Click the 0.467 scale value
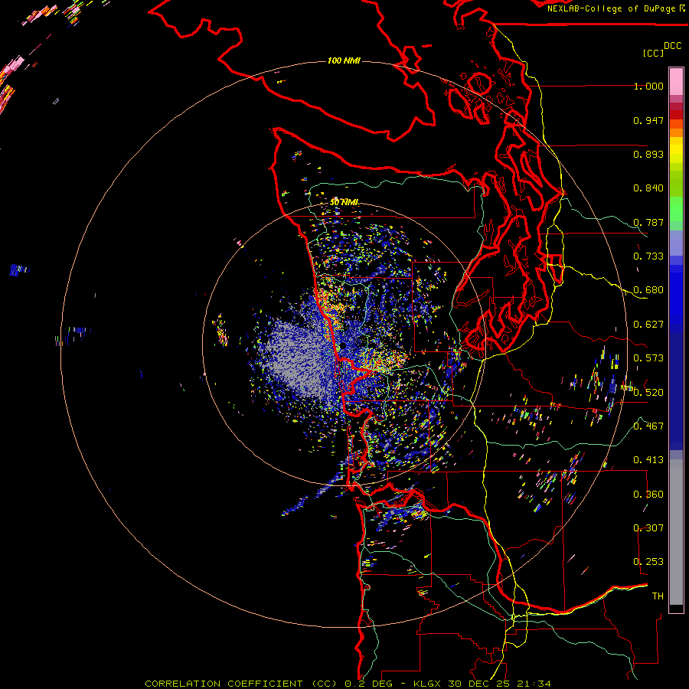Image resolution: width=689 pixels, height=689 pixels. (648, 426)
